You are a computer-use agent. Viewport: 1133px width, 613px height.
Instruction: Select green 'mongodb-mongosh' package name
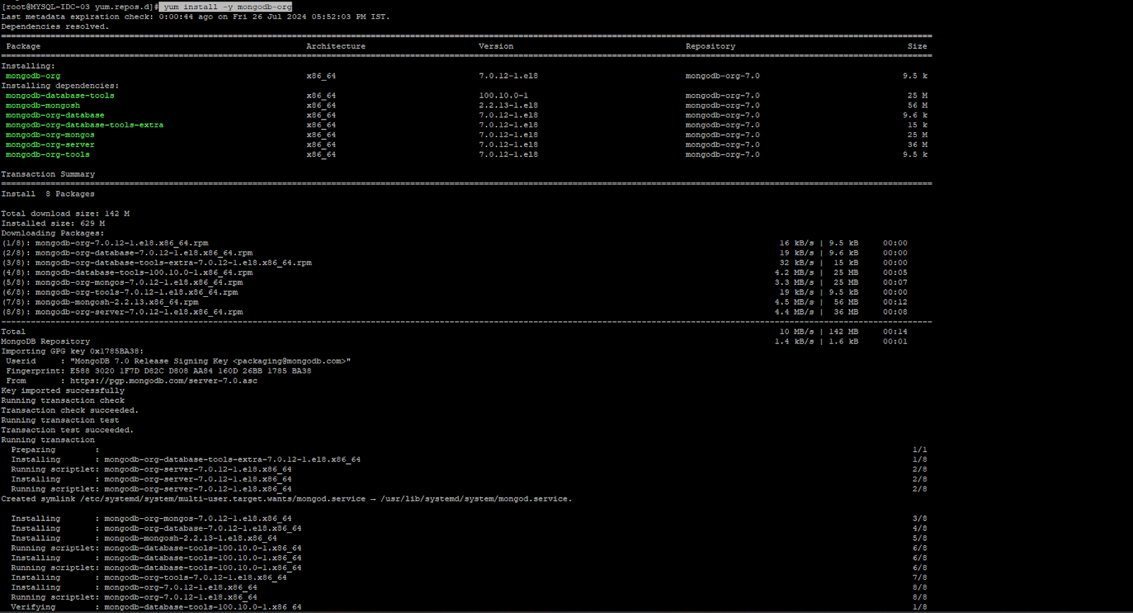[x=43, y=105]
